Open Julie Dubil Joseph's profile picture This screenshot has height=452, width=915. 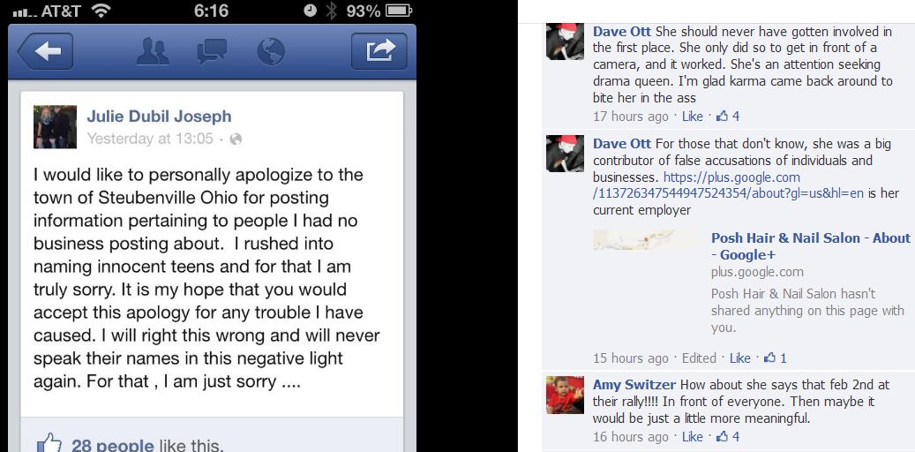(55, 127)
